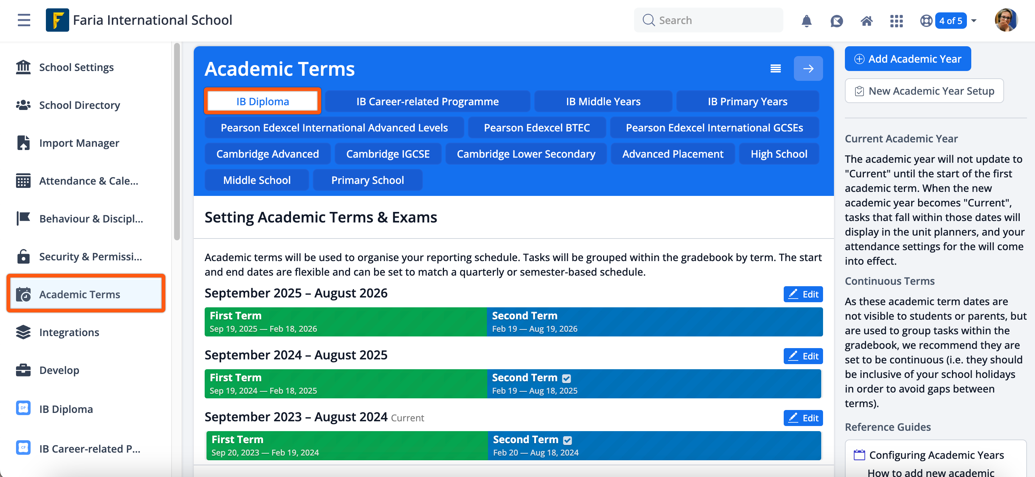This screenshot has width=1035, height=477.
Task: Open the apps grid launcher
Action: click(x=896, y=20)
